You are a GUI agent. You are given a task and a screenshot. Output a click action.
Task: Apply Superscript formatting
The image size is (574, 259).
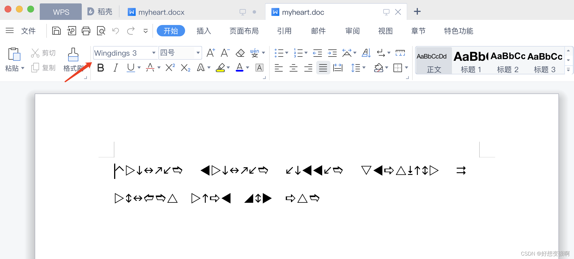coord(170,68)
